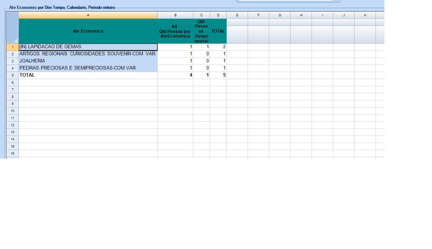Select row 12 header
Screen dimensions: 432x249
(x=12, y=125)
